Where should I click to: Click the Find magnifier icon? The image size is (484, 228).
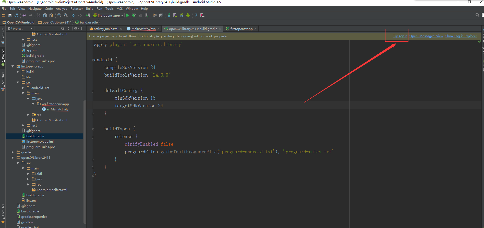coord(59,15)
